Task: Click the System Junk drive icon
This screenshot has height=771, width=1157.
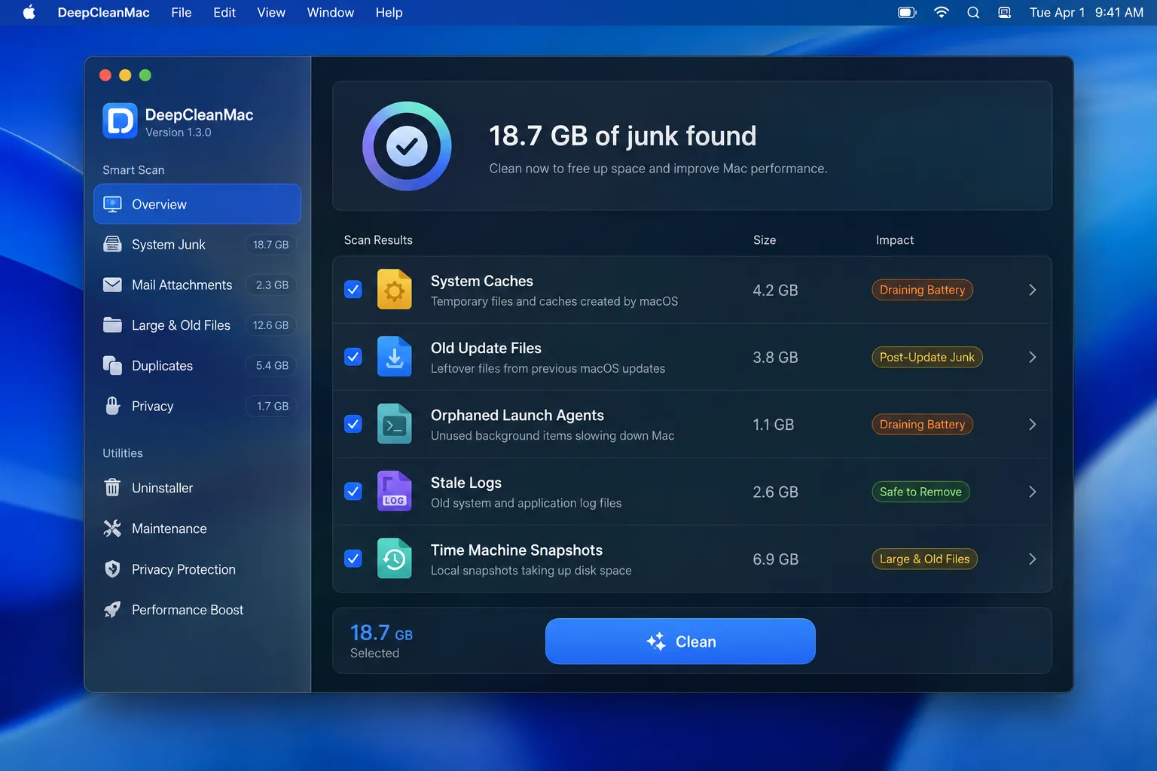Action: 112,245
